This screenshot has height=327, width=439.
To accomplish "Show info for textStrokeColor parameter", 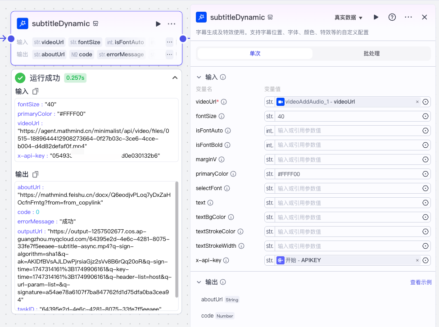I will (240, 232).
